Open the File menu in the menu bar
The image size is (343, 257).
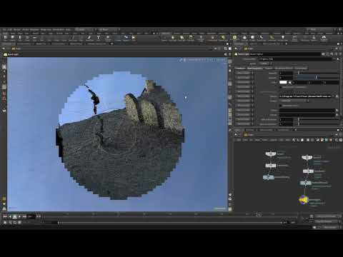pyautogui.click(x=4, y=30)
